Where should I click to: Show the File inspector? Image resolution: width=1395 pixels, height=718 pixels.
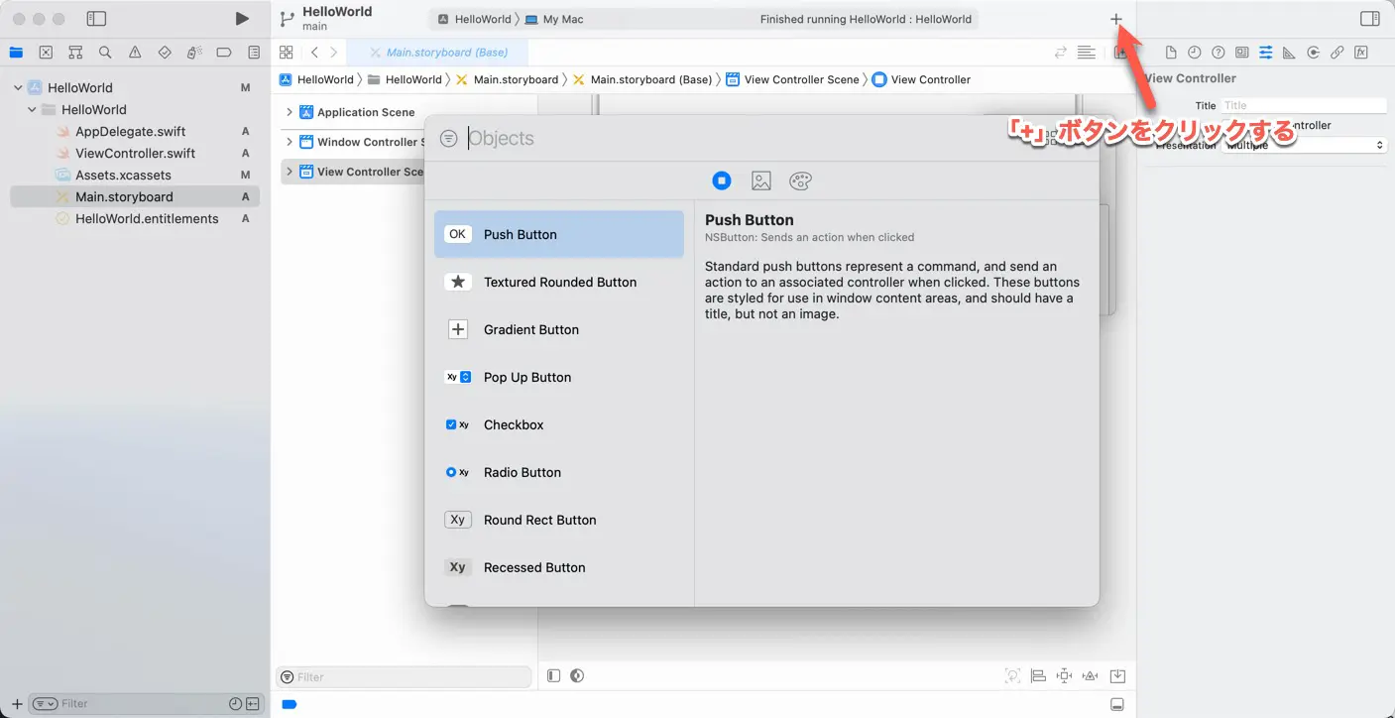pos(1171,53)
